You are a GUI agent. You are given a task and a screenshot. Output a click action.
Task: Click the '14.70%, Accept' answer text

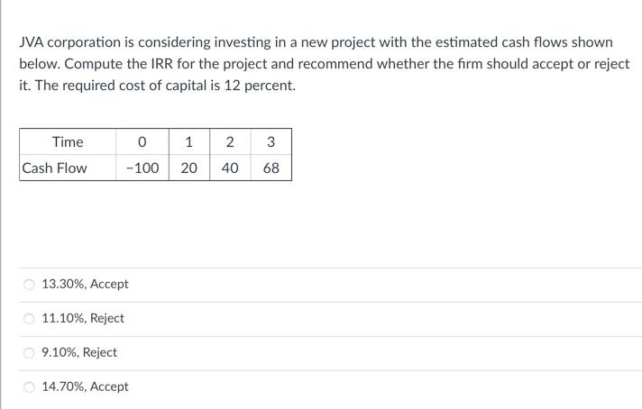click(86, 387)
